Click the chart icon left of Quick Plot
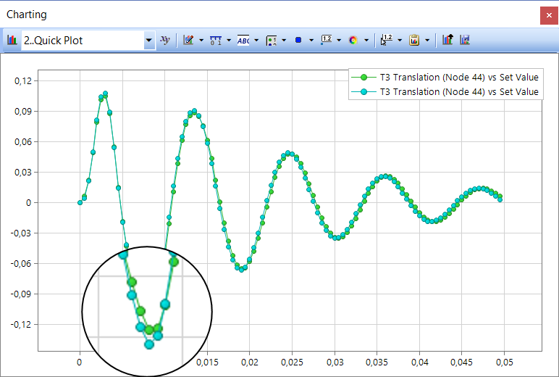Screen dimensions: 559x377 tap(12, 40)
